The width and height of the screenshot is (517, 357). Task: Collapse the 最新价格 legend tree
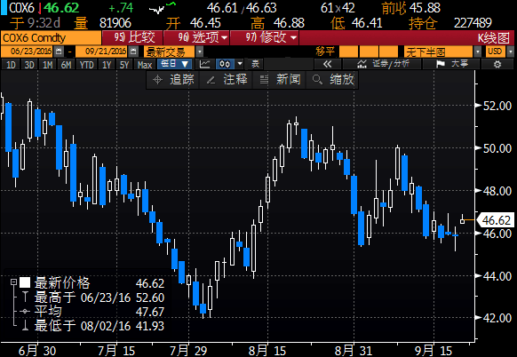(x=13, y=282)
